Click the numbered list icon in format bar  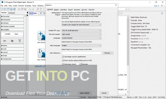pyautogui.click(x=121, y=13)
